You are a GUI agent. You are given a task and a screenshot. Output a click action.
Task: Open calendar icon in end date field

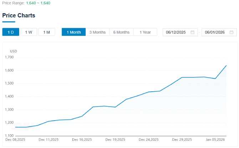[231, 32]
